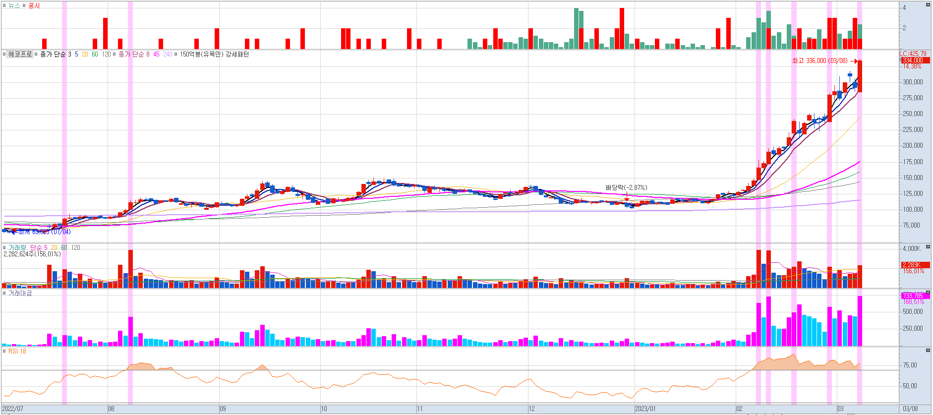This screenshot has width=933, height=415.
Task: Click the 300,000 price axis label
Action: click(x=913, y=82)
